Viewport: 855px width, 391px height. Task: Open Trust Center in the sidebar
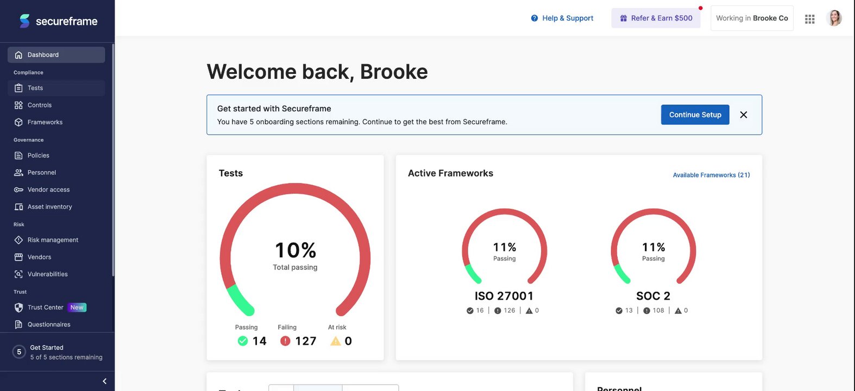[56, 307]
